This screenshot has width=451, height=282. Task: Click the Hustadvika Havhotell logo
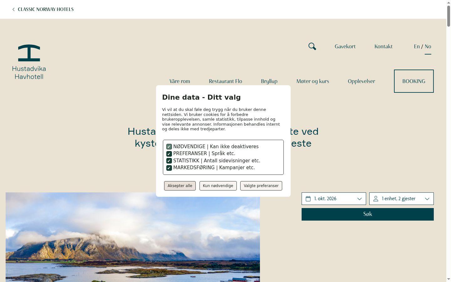pos(29,62)
